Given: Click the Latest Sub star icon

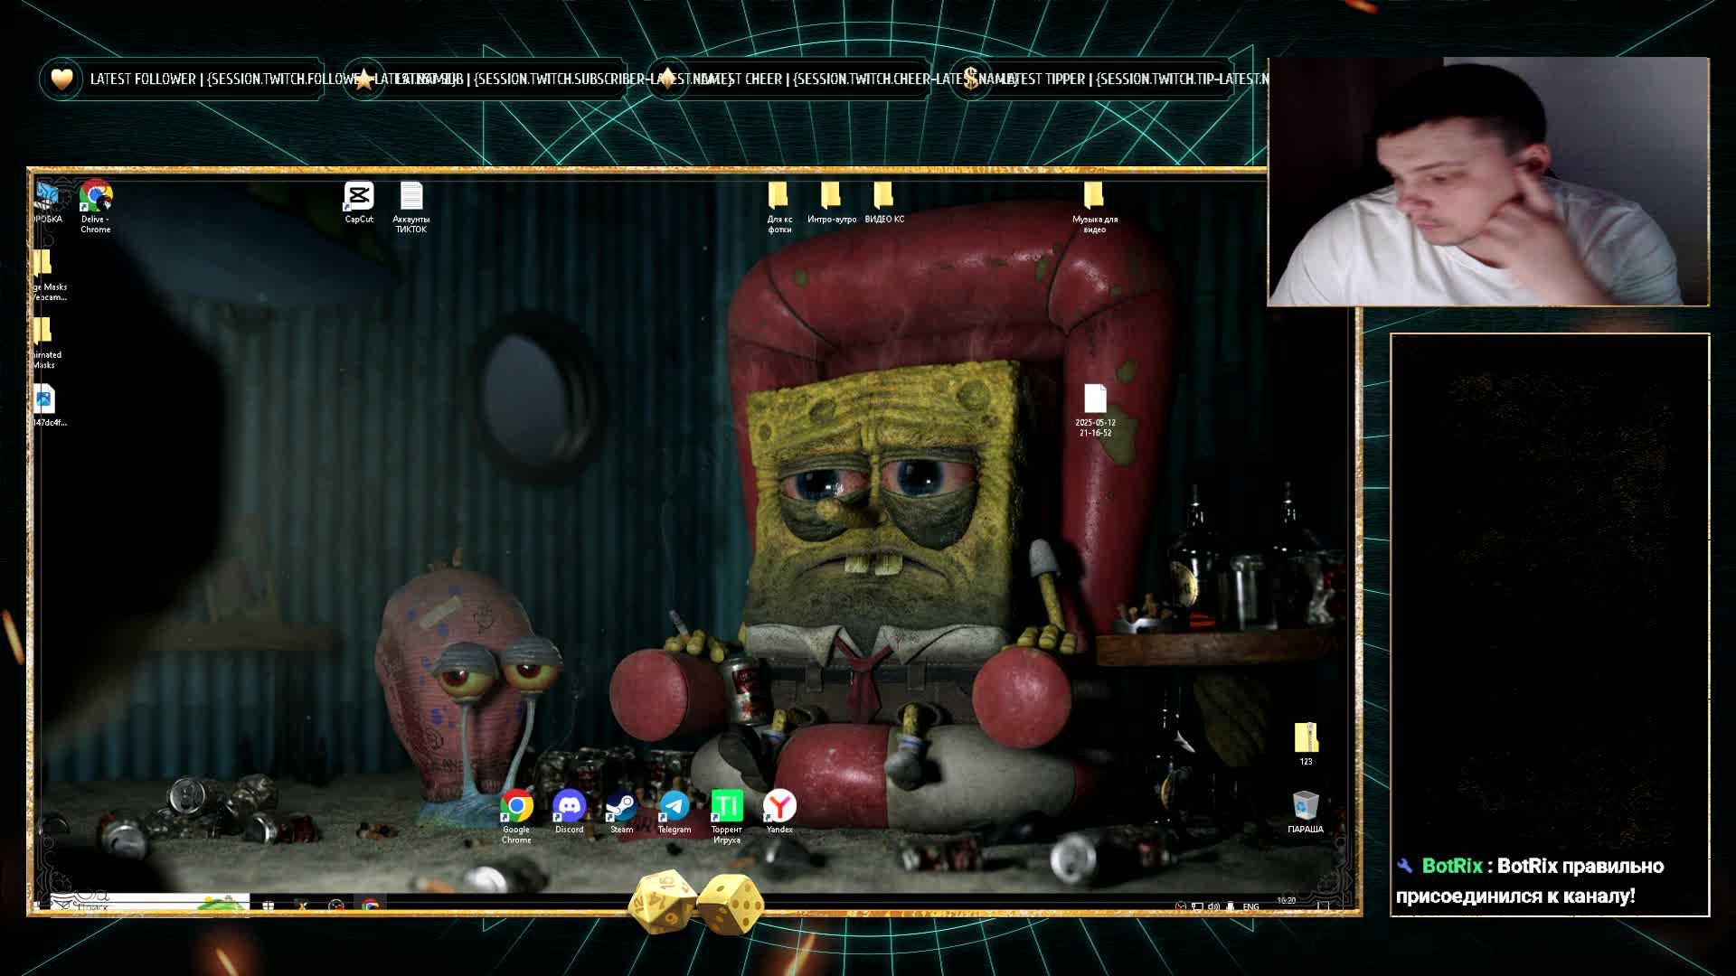Looking at the screenshot, I should pyautogui.click(x=364, y=80).
